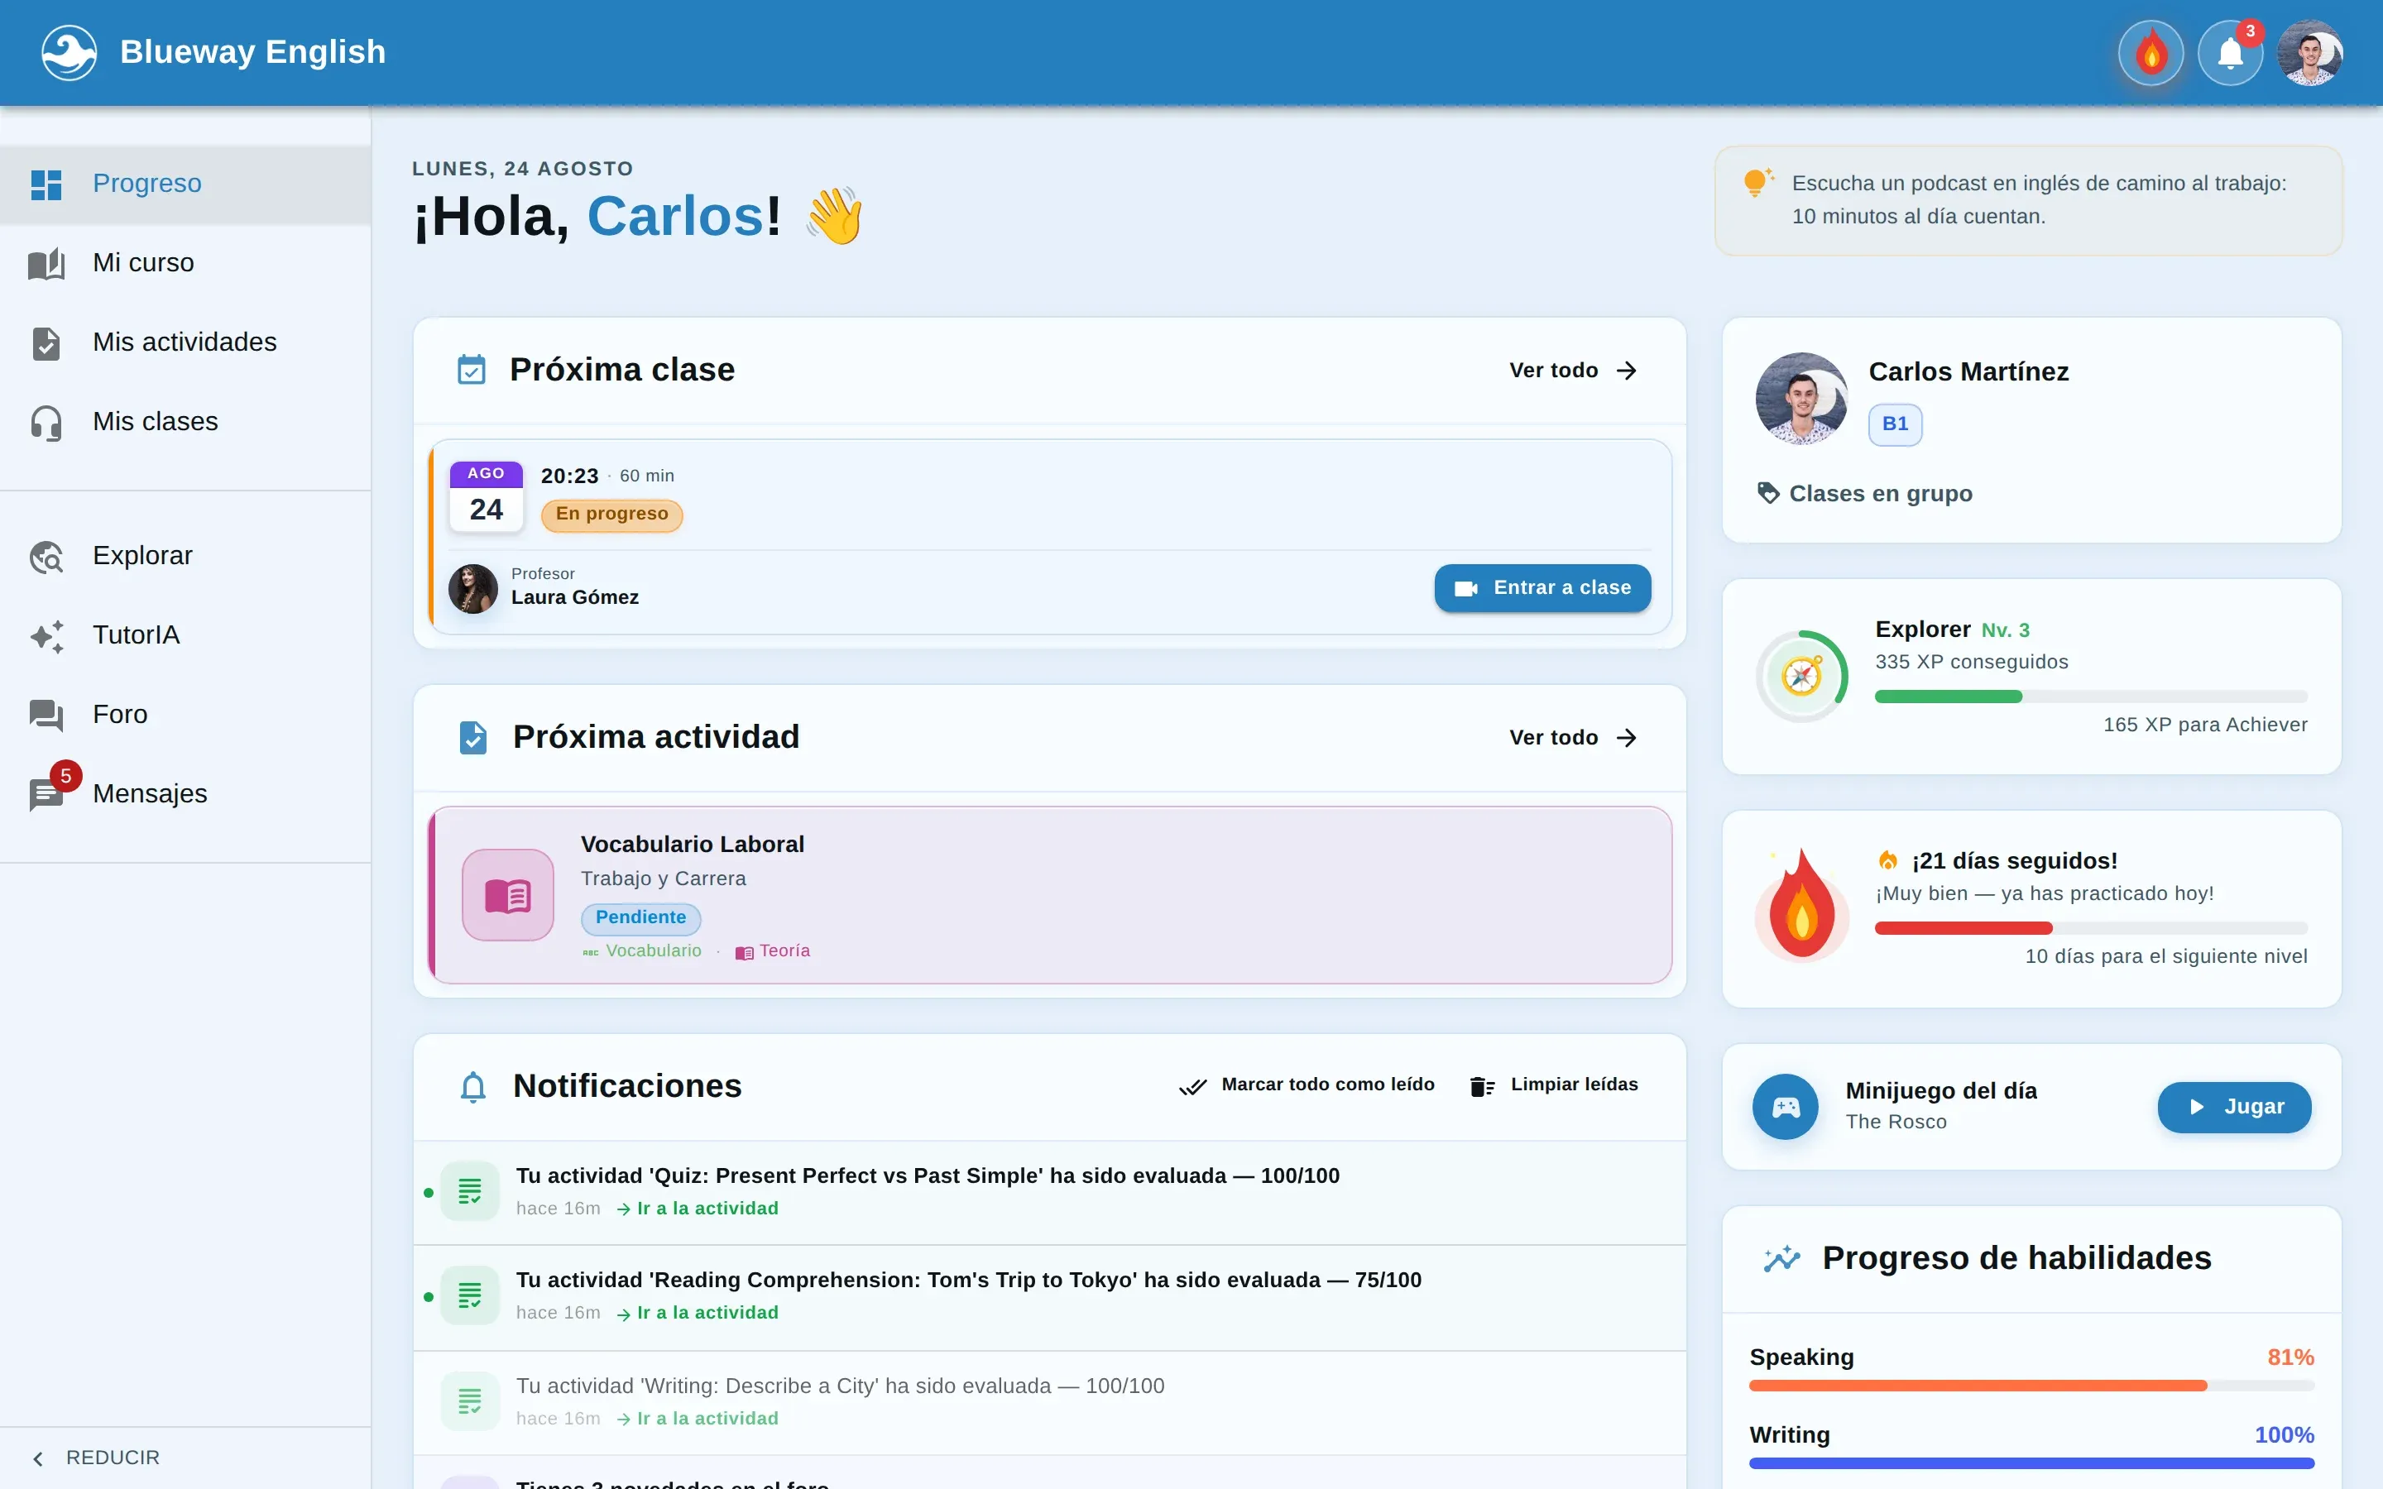
Task: Click the Speaking skill progress bar
Action: 2031,1386
